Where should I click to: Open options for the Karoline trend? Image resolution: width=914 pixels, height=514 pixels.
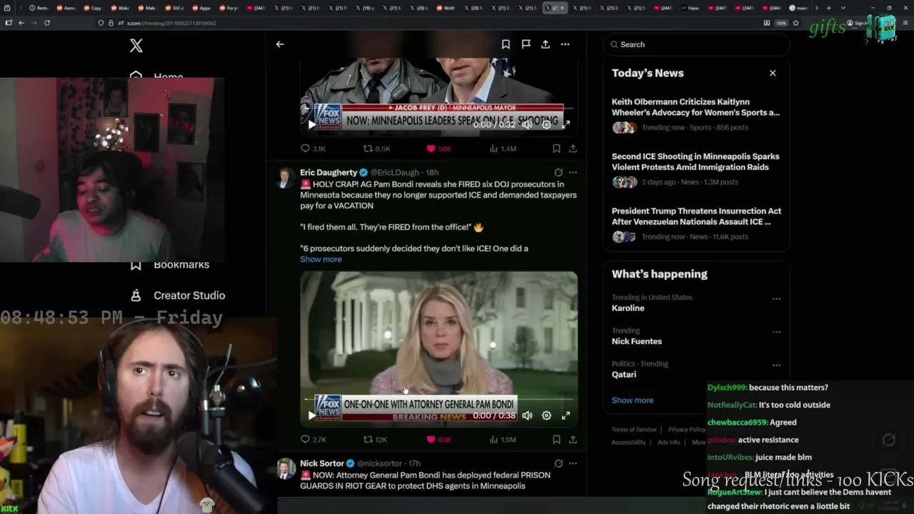tap(776, 298)
